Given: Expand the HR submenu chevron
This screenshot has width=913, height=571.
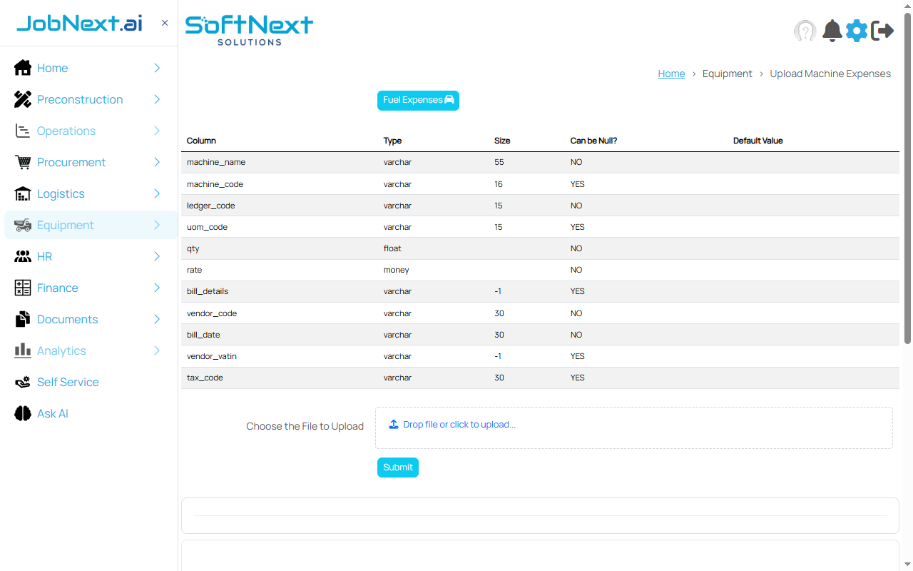Looking at the screenshot, I should tap(156, 256).
